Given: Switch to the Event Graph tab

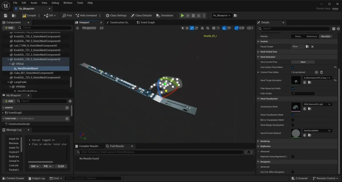Looking at the screenshot, I should click(x=147, y=22).
